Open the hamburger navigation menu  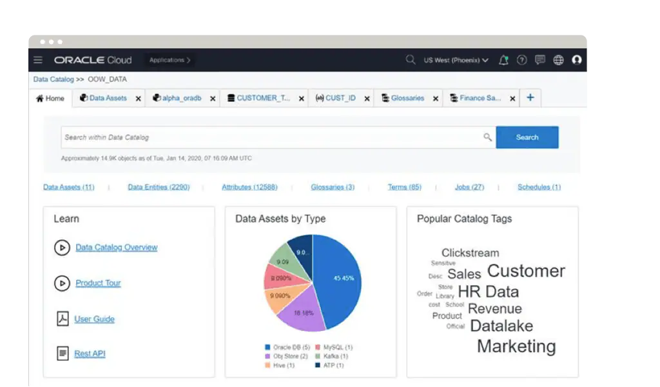(x=38, y=60)
